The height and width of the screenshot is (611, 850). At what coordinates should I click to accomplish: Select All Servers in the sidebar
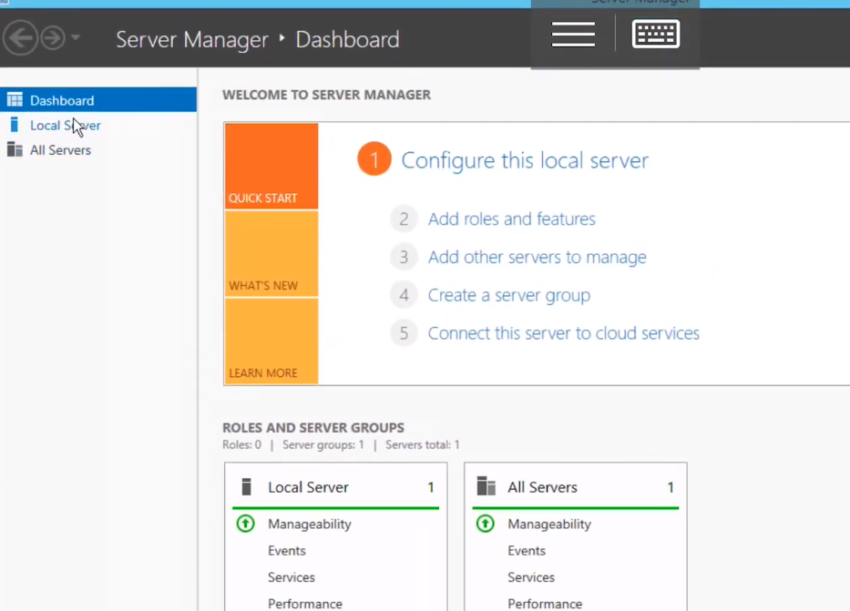[x=60, y=150]
